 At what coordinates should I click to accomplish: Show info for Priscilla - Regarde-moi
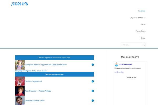(93, 81)
